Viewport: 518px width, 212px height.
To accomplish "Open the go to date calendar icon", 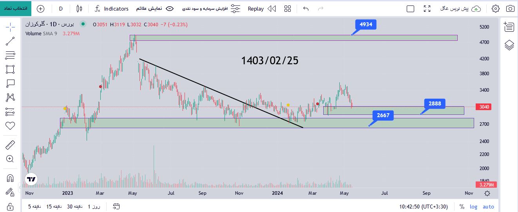I will (x=116, y=206).
